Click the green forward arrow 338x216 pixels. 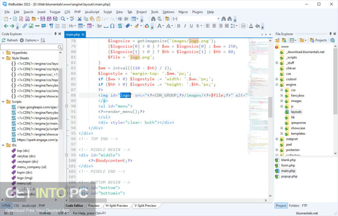coord(12,26)
